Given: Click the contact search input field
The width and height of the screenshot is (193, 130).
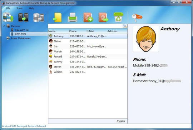Looking at the screenshot, I should (85, 26).
